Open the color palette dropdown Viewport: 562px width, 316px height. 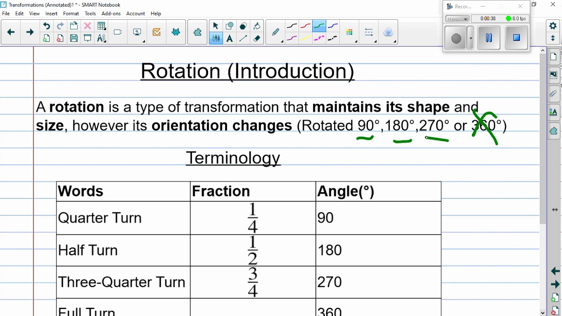click(x=350, y=32)
